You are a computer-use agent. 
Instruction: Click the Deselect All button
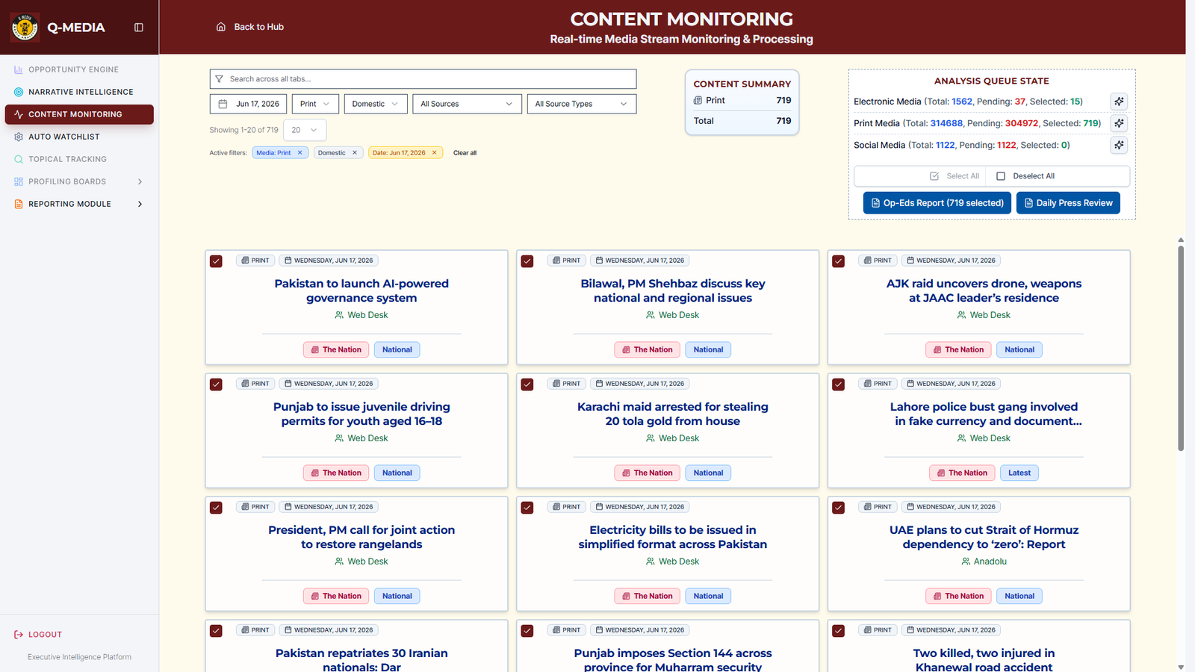point(1026,176)
